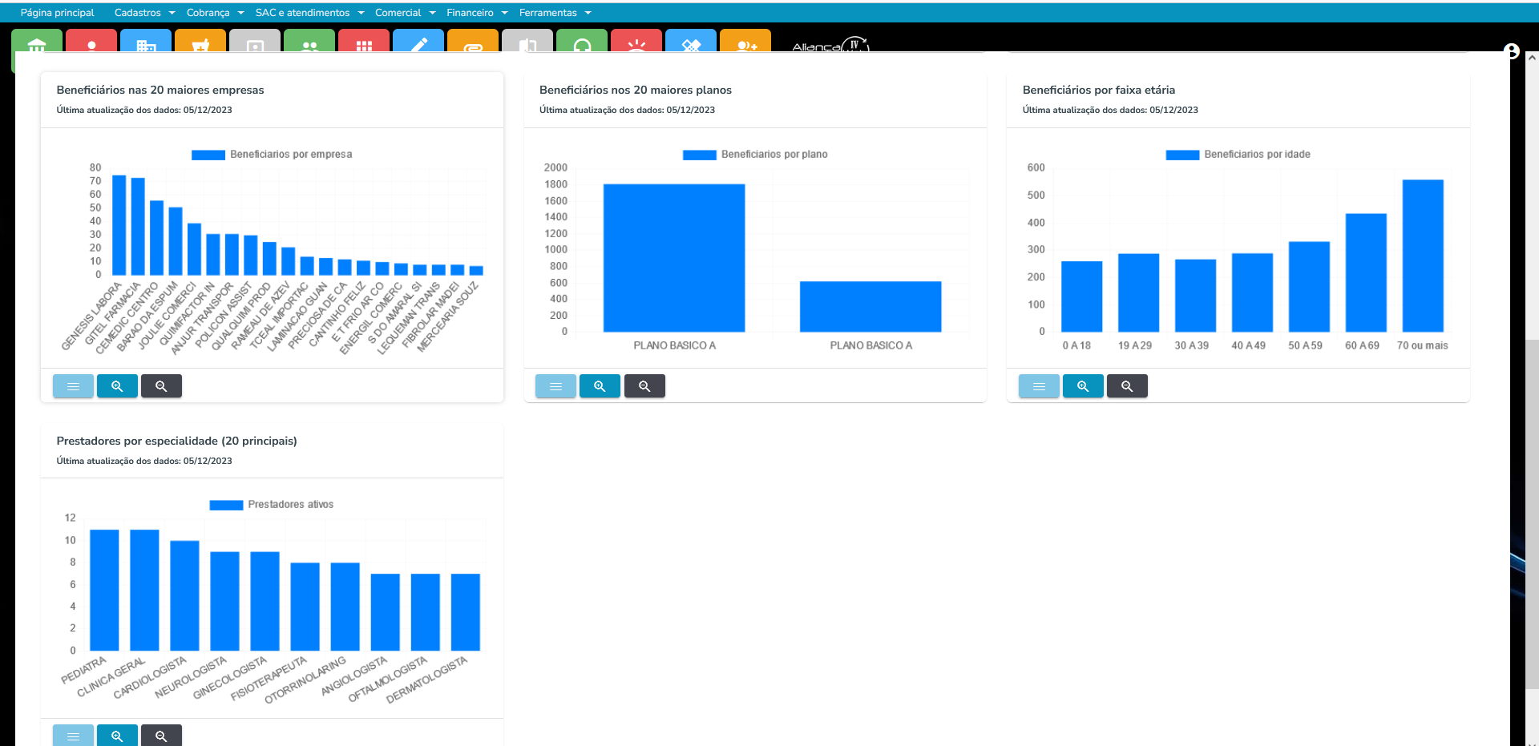The image size is (1539, 746).
Task: Click the orange paperclip attachment icon
Action: click(473, 45)
